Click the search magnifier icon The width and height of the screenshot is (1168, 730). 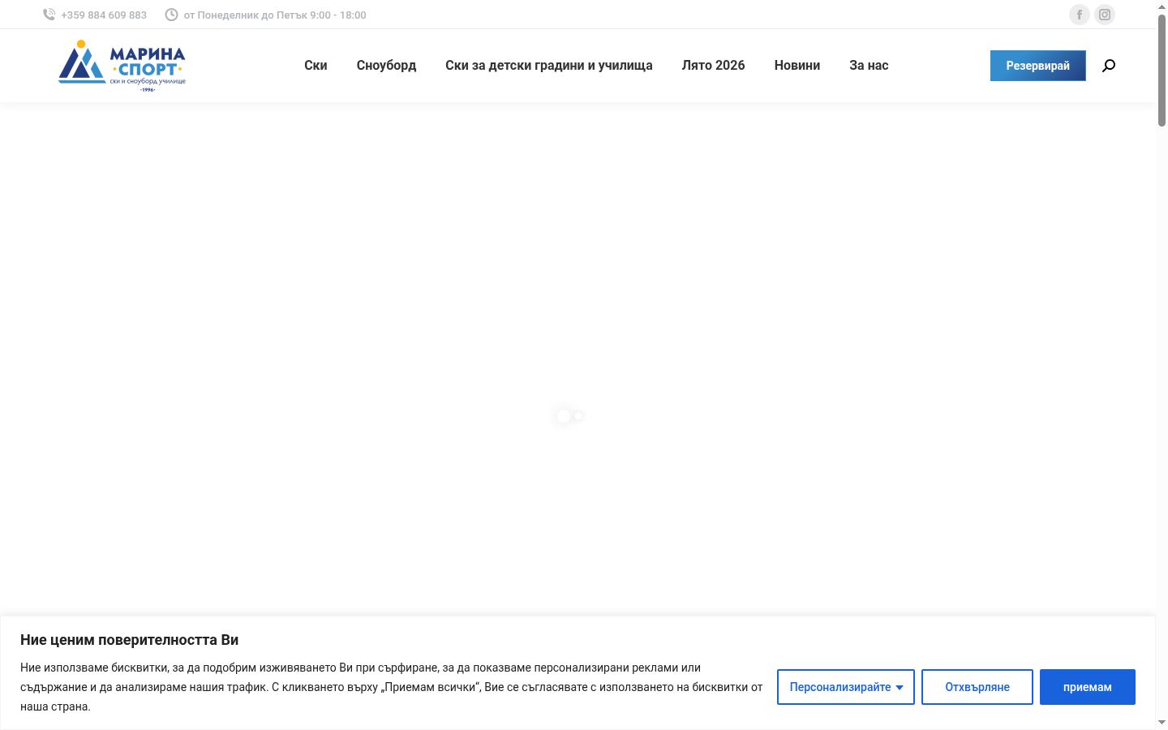pyautogui.click(x=1109, y=66)
